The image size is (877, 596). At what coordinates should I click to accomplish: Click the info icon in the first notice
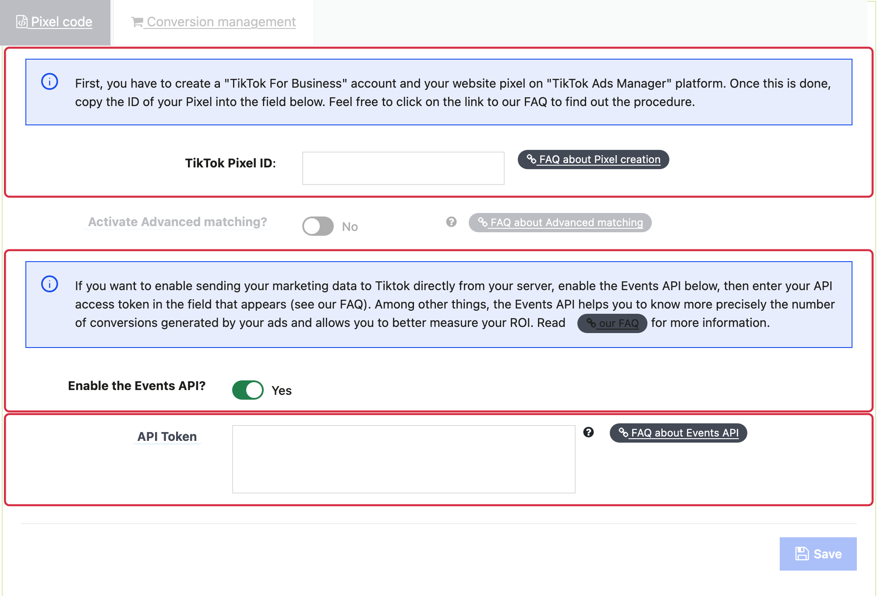[50, 82]
